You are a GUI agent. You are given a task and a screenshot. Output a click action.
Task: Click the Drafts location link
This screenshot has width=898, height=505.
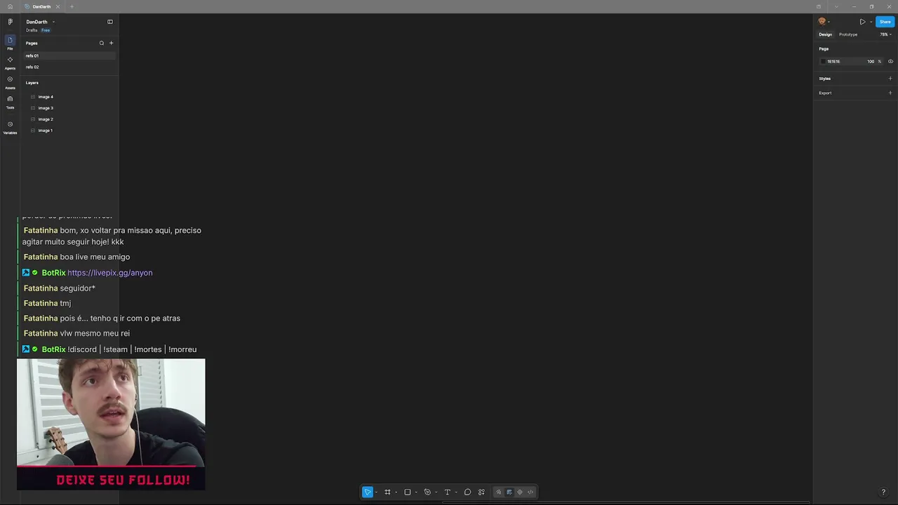(32, 30)
